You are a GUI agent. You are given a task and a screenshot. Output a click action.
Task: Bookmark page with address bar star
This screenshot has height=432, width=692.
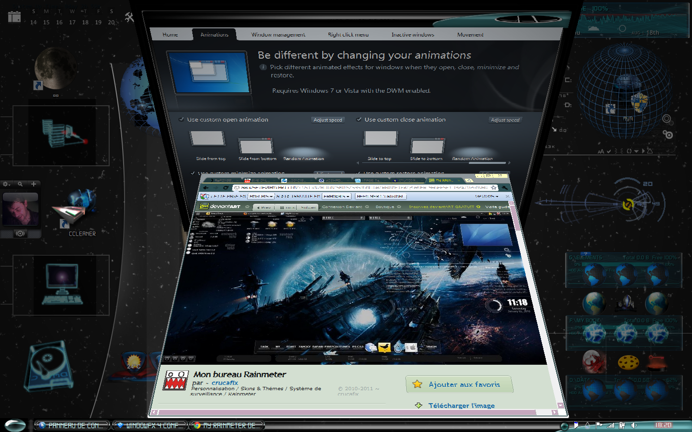click(493, 188)
